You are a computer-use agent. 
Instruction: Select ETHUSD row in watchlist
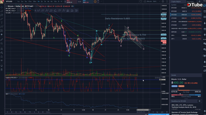186,25
